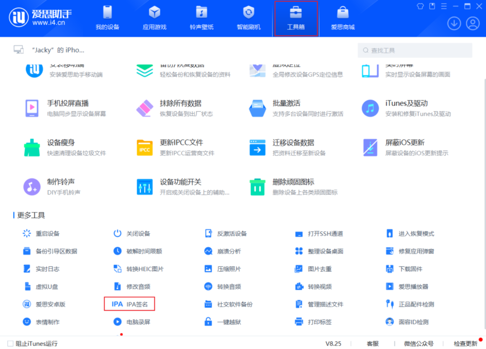The width and height of the screenshot is (486, 349).
Task: Open the 表情制作 tool
Action: coord(41,322)
